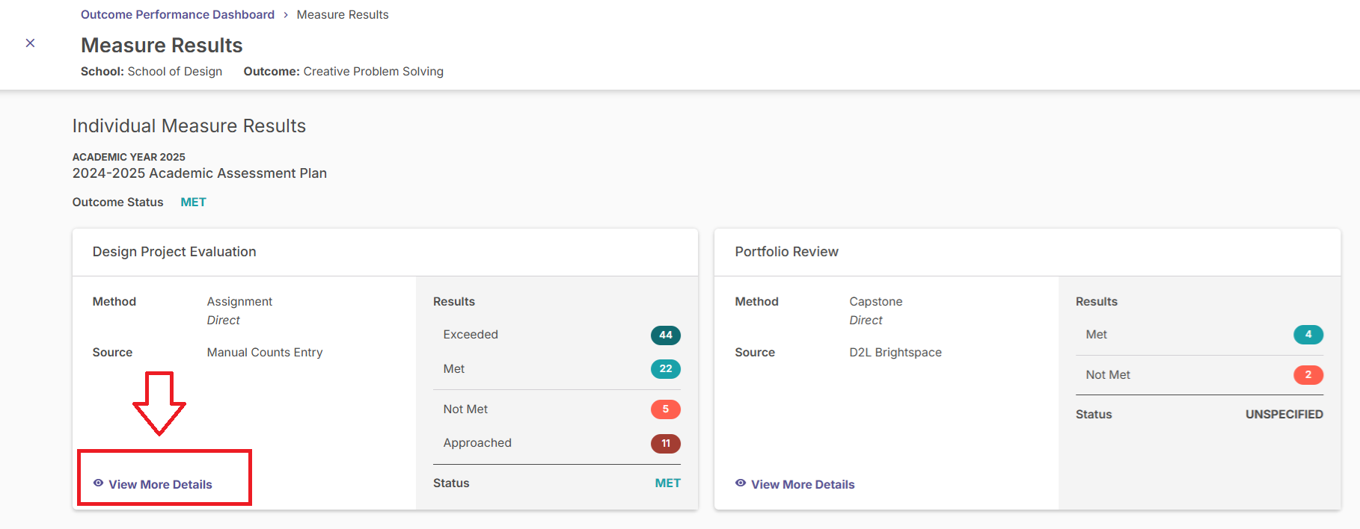1360x529 pixels.
Task: Click the Approached result row label
Action: 477,443
